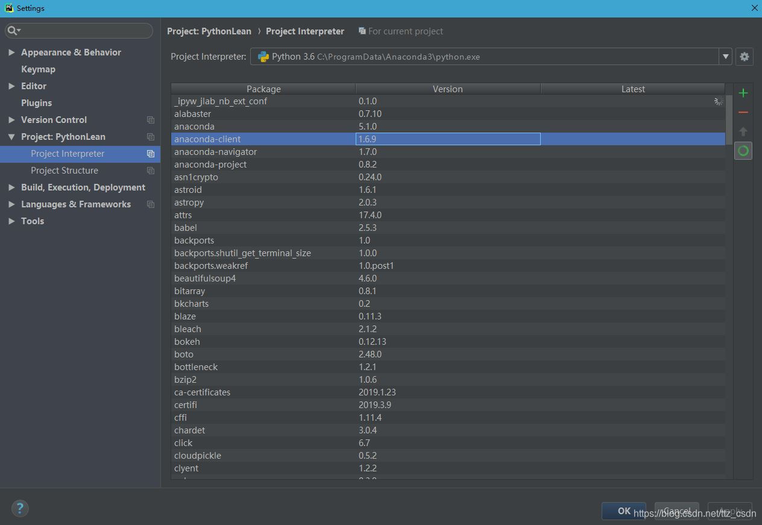Click the green plus install package icon

pos(743,93)
